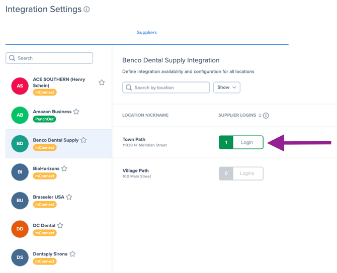Viewport: 337px width, 273px height.
Task: Focus the Search by location field
Action: point(166,87)
